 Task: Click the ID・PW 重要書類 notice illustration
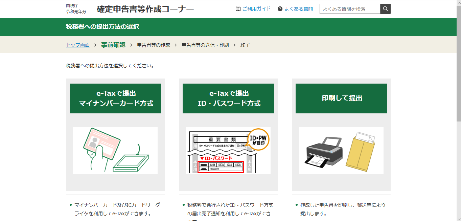(x=228, y=150)
